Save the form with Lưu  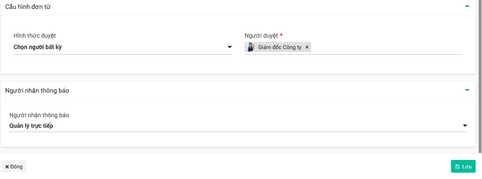click(x=463, y=166)
